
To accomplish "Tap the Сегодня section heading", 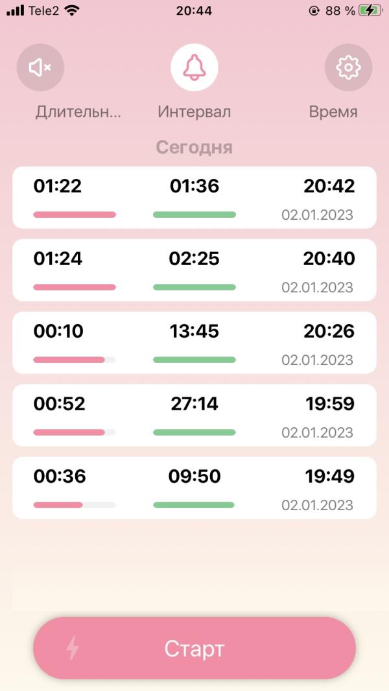I will point(194,147).
